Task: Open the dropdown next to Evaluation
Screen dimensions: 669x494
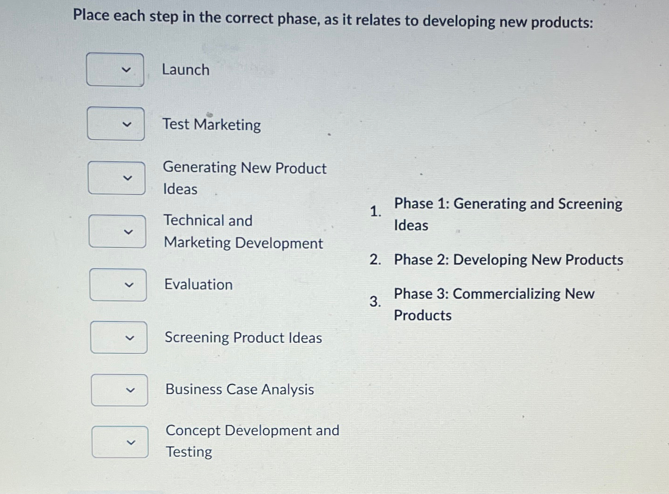Action: point(118,284)
